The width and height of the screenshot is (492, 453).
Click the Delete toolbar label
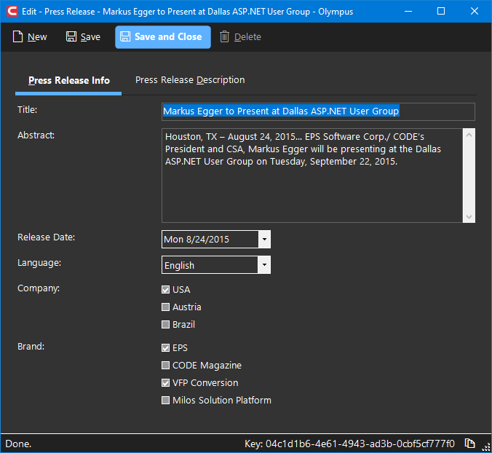point(247,37)
